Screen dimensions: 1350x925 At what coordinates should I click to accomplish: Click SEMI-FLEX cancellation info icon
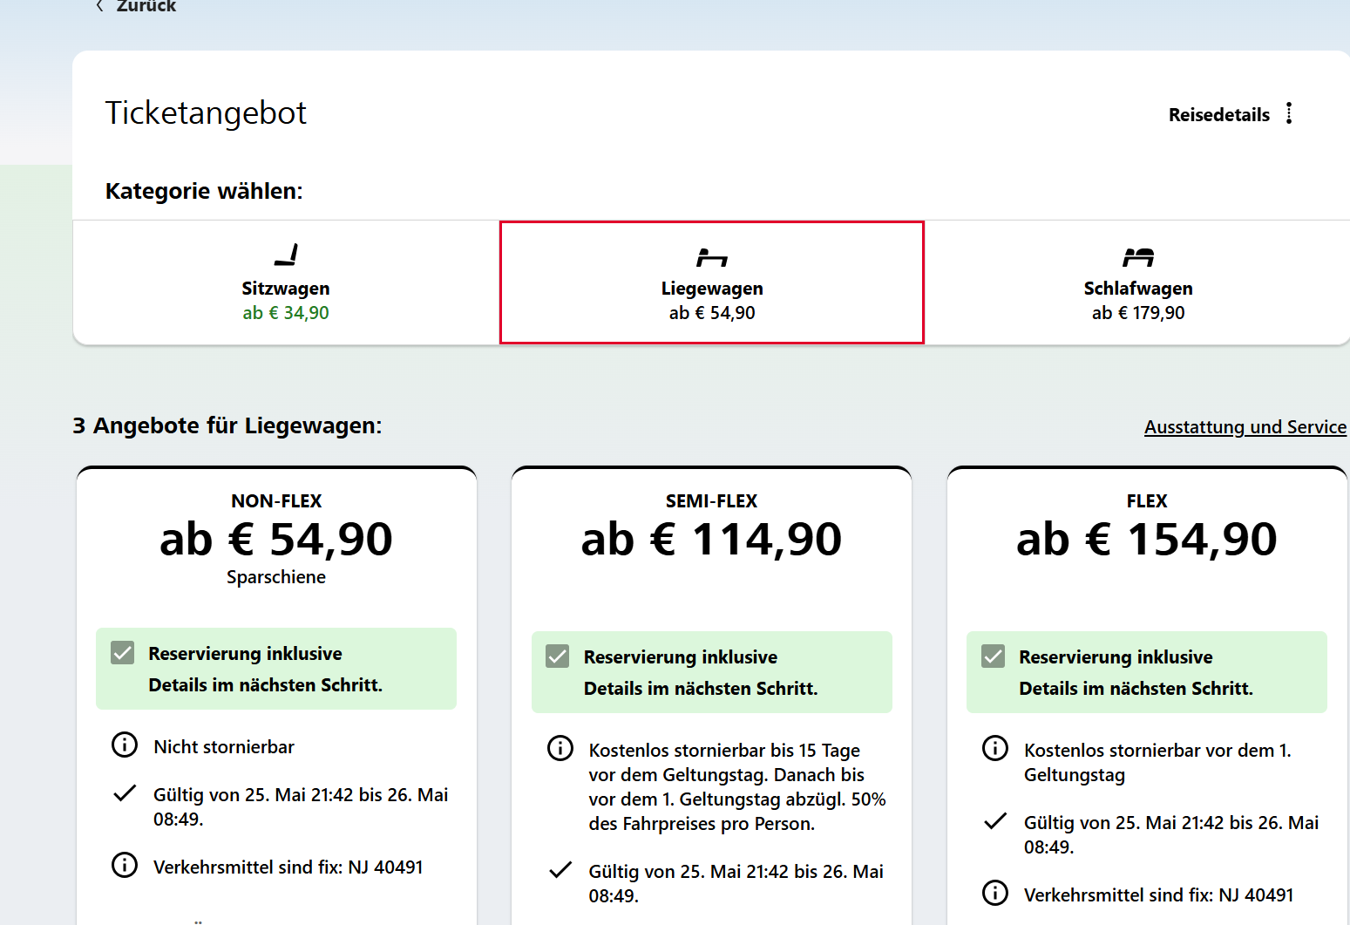pos(560,749)
